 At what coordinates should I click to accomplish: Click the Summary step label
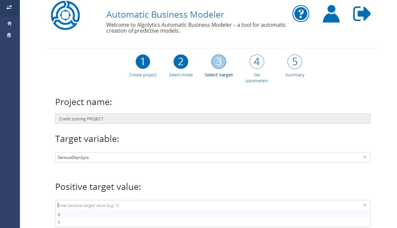[x=295, y=75]
